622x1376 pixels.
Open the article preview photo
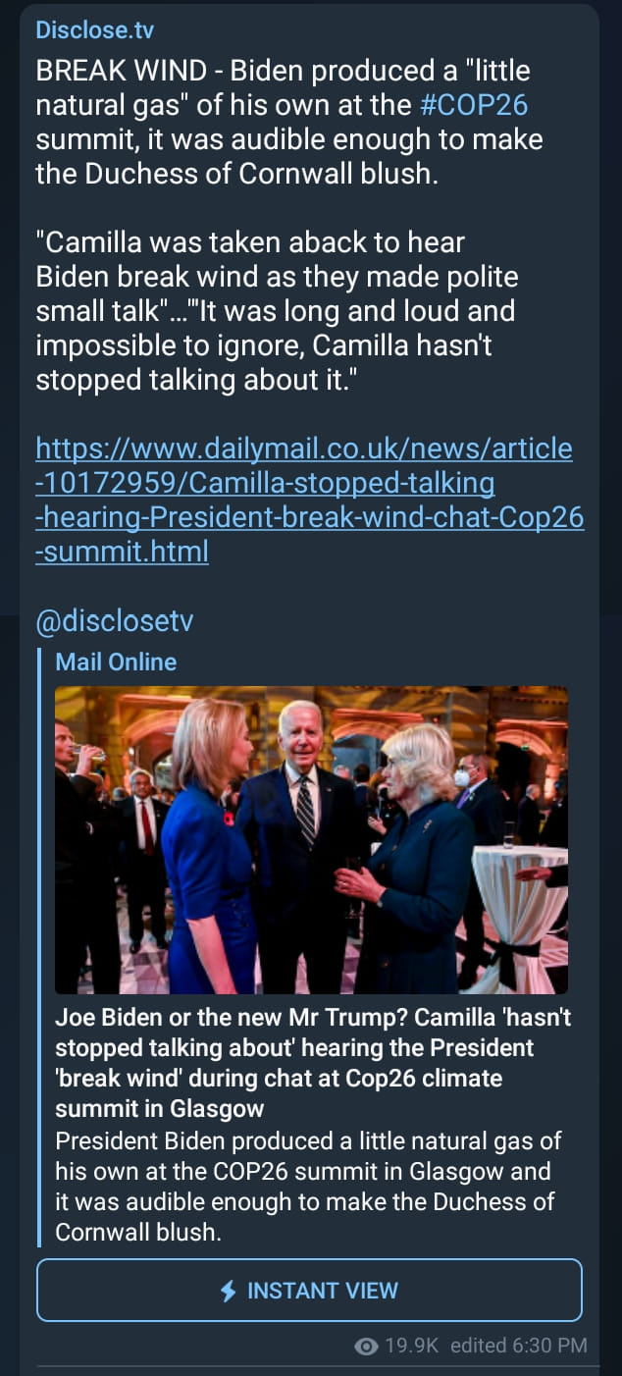point(311,840)
